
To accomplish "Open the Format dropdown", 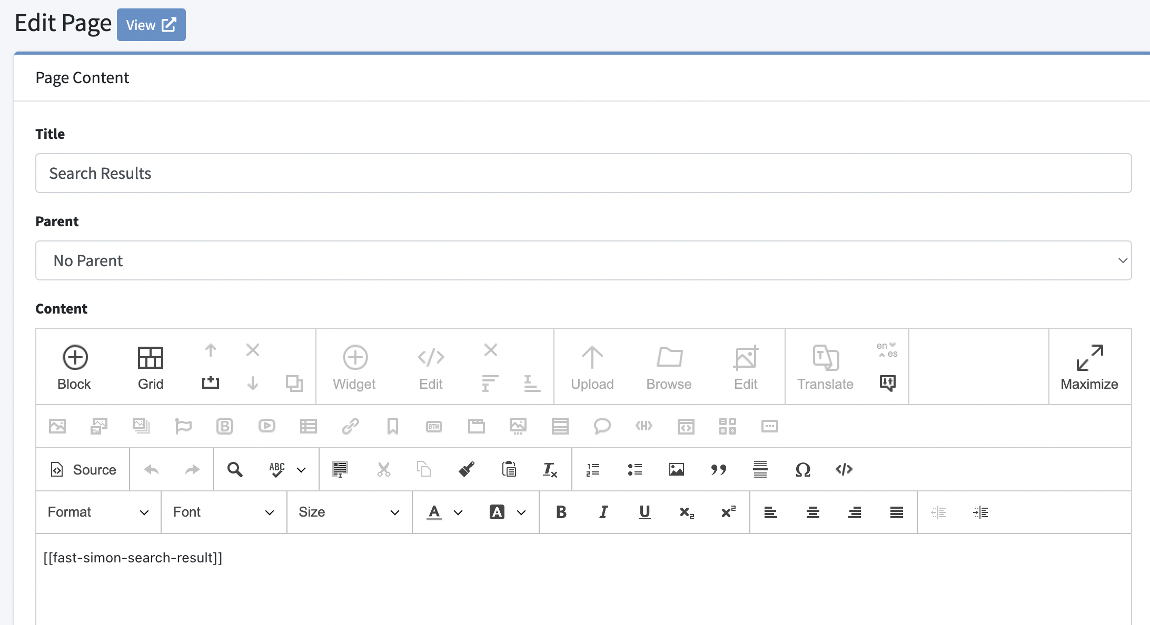I will click(x=98, y=512).
